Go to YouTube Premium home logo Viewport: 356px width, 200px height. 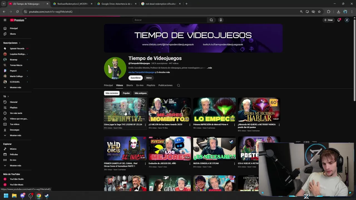17,20
